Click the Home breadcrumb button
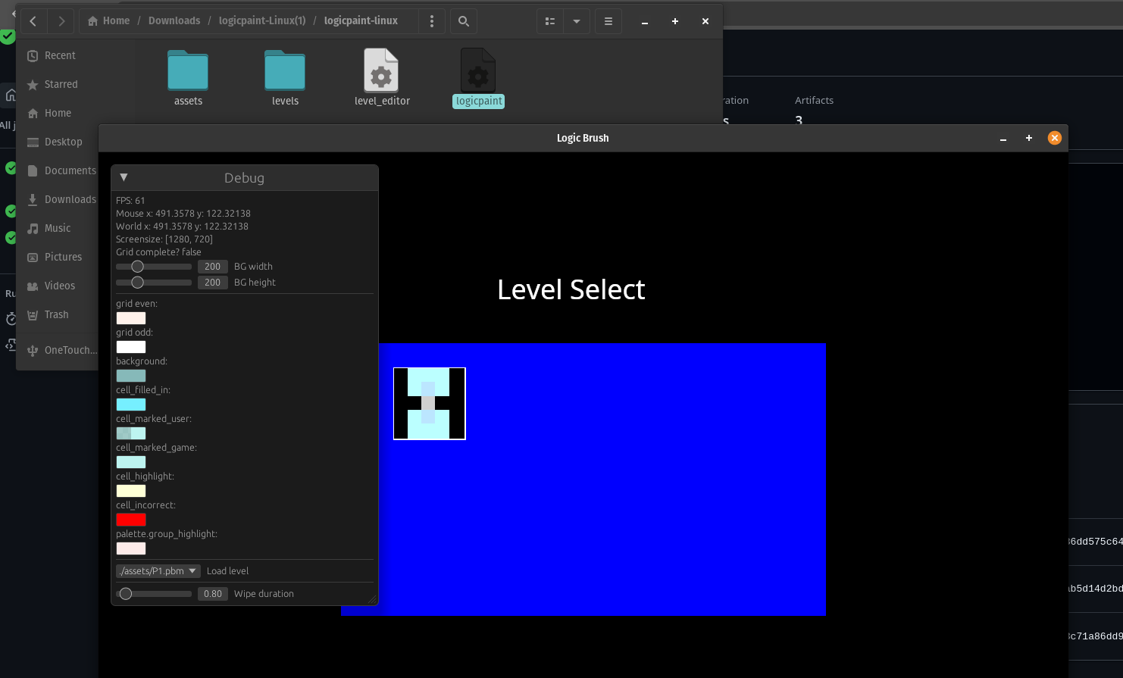Screen dimensions: 1123x678 (109, 21)
